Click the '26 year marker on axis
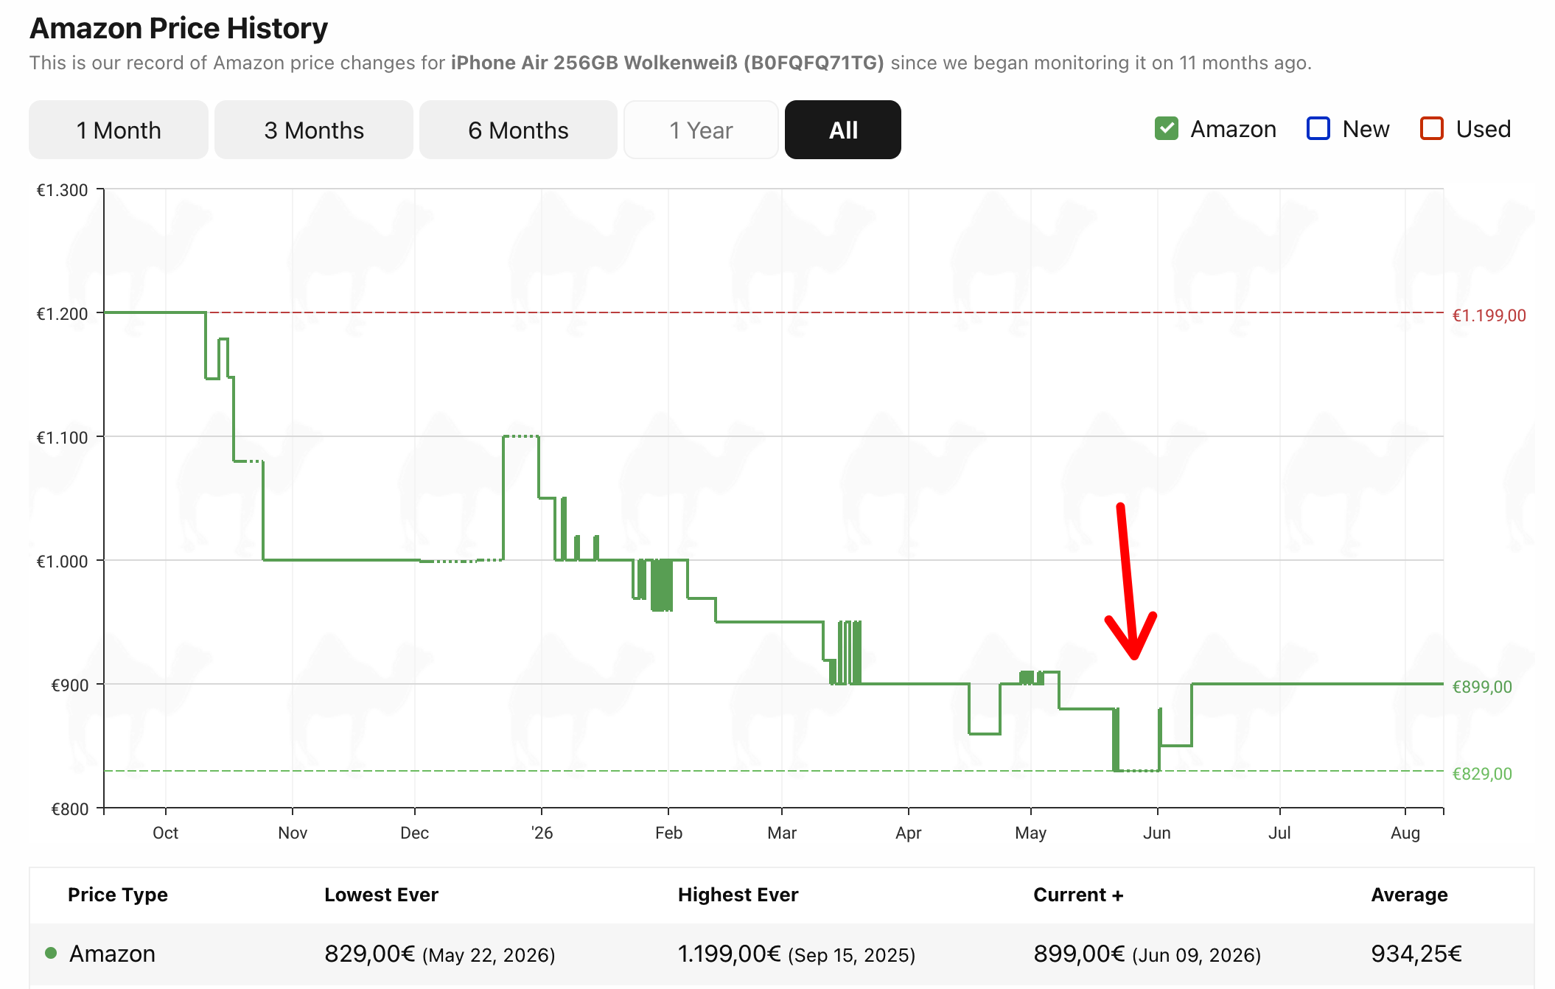 coord(542,833)
